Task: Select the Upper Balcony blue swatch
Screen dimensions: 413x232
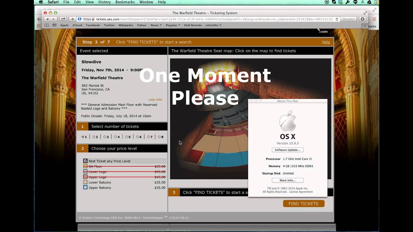Action: click(x=86, y=188)
